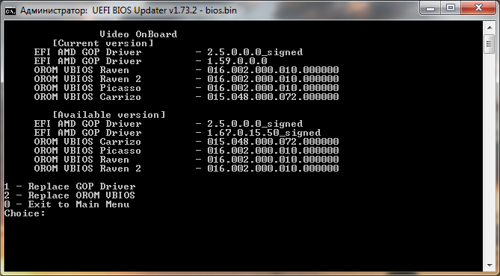Click the 'Video OnBoard' heading text
The width and height of the screenshot is (500, 276).
pyautogui.click(x=138, y=34)
